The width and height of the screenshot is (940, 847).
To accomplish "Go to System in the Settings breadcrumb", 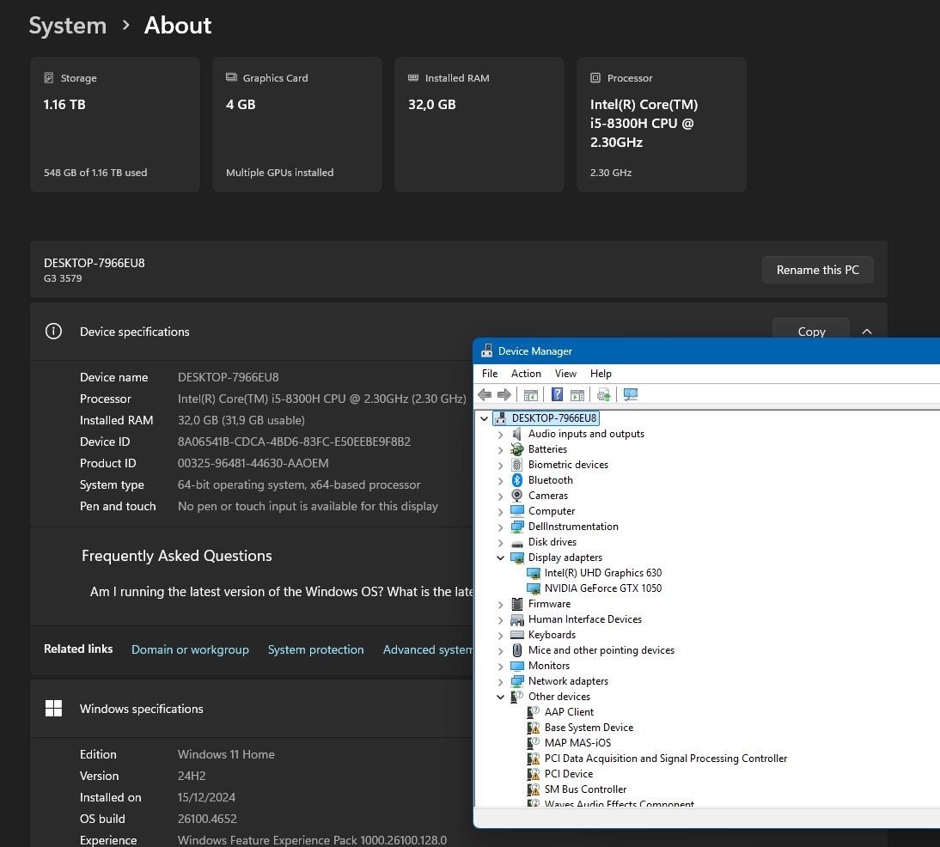I will (x=68, y=26).
